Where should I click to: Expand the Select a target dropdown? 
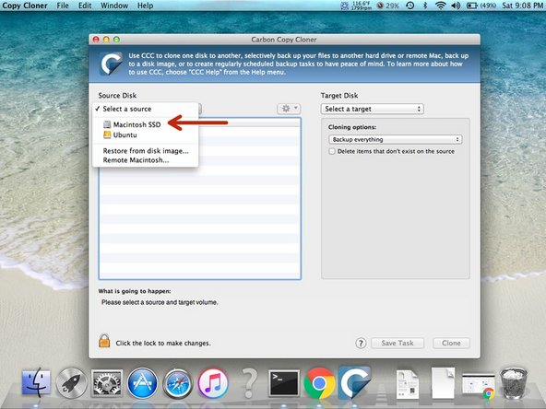pos(373,109)
